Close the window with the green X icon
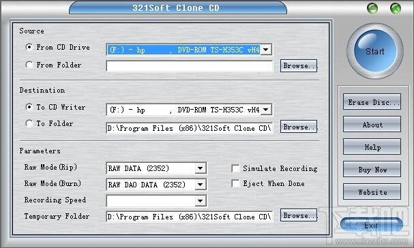Viewport: 414px width, 248px height. (x=396, y=8)
